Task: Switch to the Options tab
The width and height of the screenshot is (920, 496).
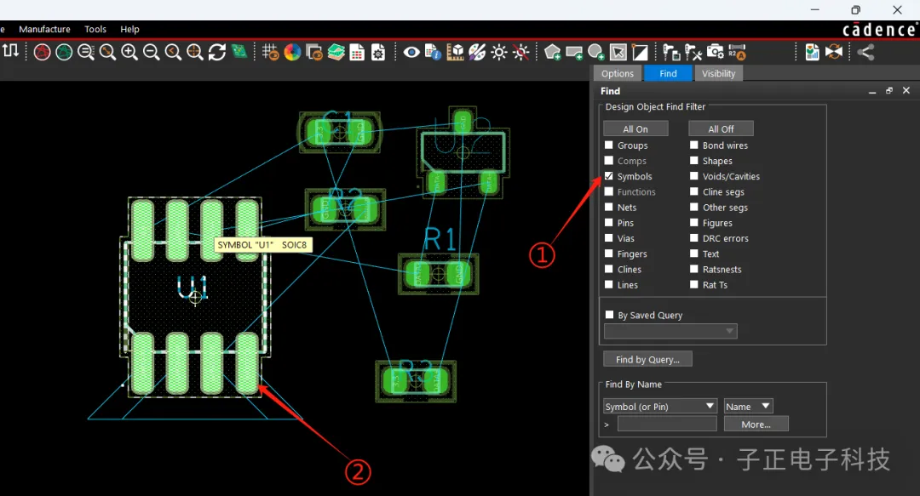Action: 618,73
